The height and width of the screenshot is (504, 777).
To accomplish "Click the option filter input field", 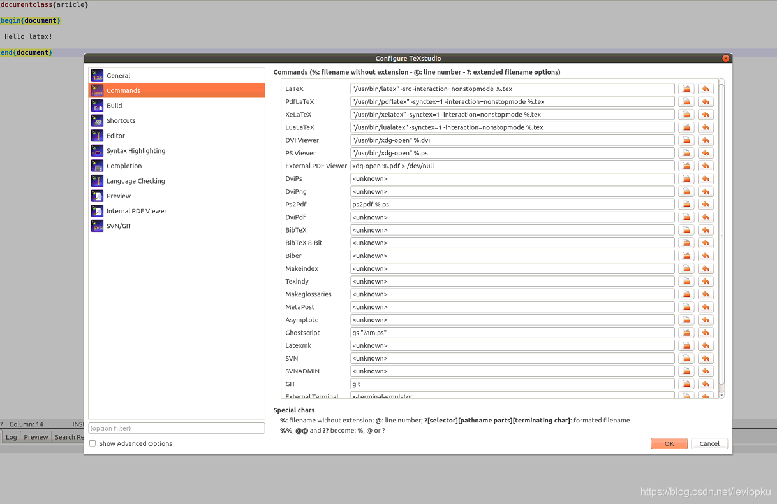I will [x=177, y=428].
